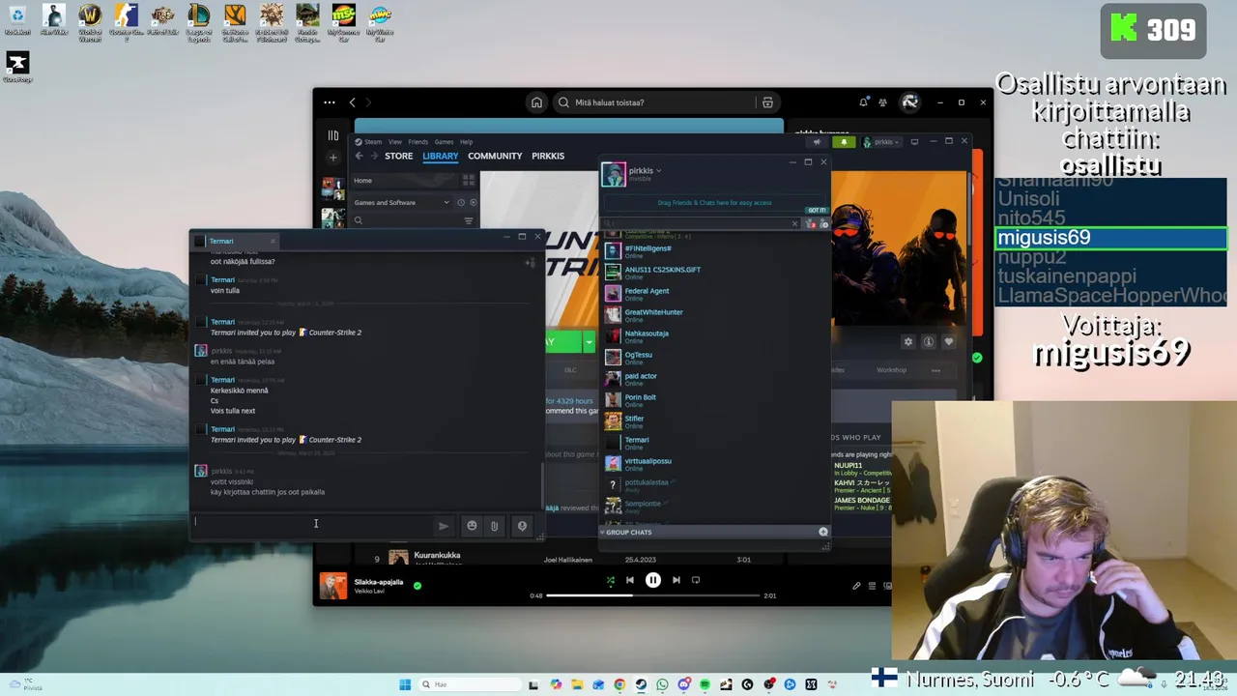The image size is (1237, 696).
Task: Open the Recycle Bin desktop icon
Action: [17, 19]
